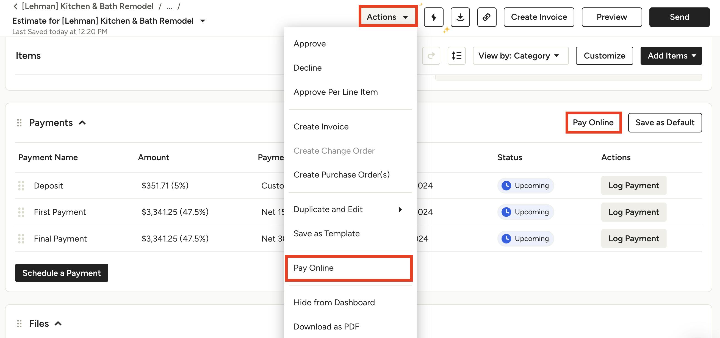Click drag handle on Deposit row
Viewport: 720px width, 338px height.
[x=21, y=185]
